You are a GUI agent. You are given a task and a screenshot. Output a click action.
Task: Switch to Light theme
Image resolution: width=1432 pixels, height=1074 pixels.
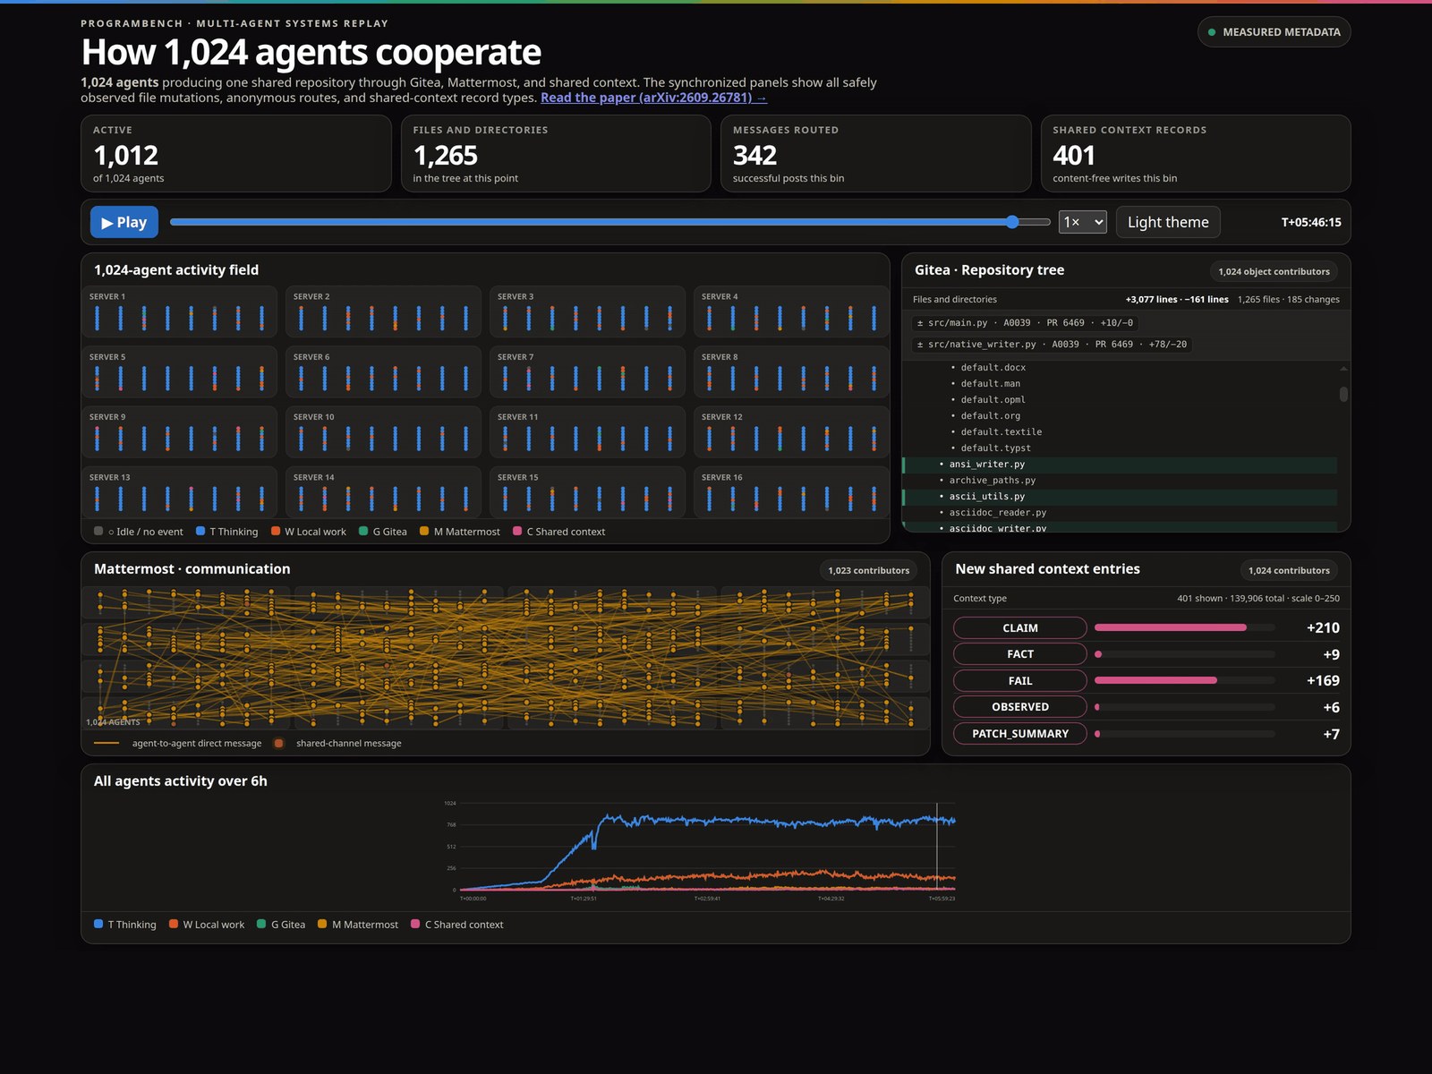pyautogui.click(x=1168, y=222)
